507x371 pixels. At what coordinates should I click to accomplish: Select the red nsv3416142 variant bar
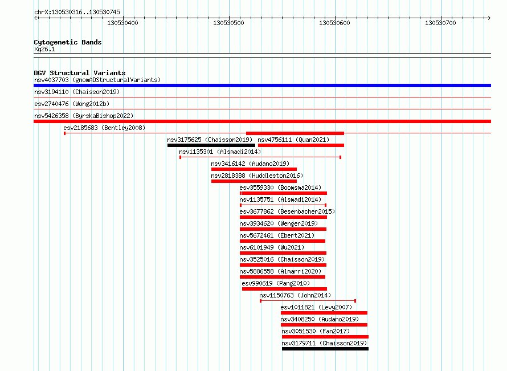coord(254,169)
